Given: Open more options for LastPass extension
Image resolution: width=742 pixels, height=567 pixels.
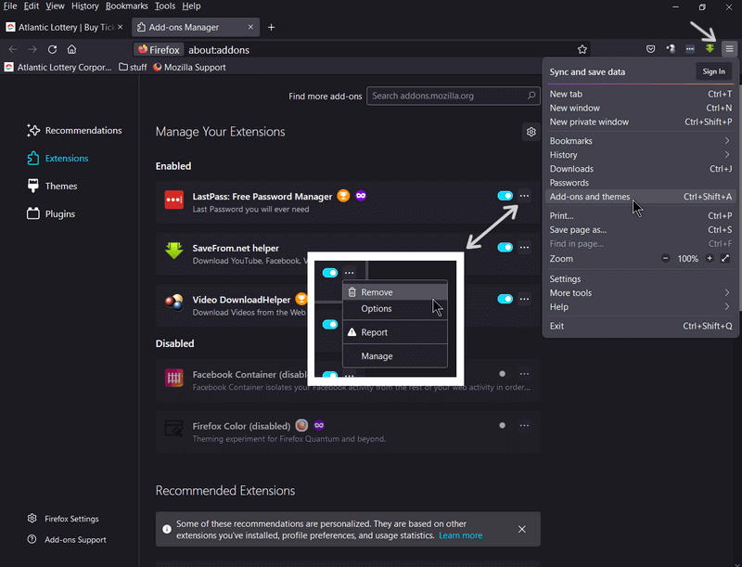Looking at the screenshot, I should (524, 196).
